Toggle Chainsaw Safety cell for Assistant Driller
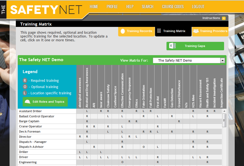Screen dimensions: 244x166 click(108, 111)
